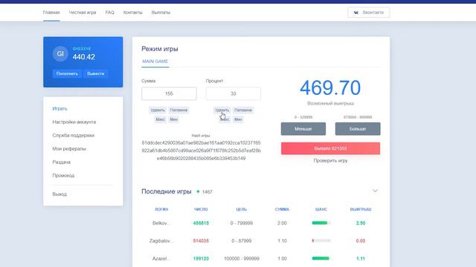Click the game hash text
This screenshot has width=476, height=267.
tap(201, 151)
